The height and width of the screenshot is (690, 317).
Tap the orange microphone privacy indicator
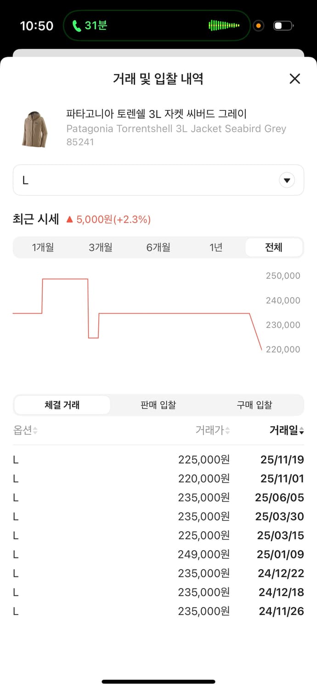(x=258, y=26)
